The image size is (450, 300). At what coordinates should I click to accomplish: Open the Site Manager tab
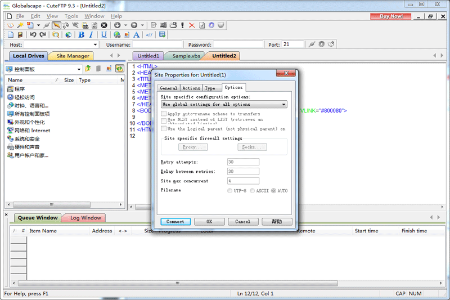tap(73, 56)
